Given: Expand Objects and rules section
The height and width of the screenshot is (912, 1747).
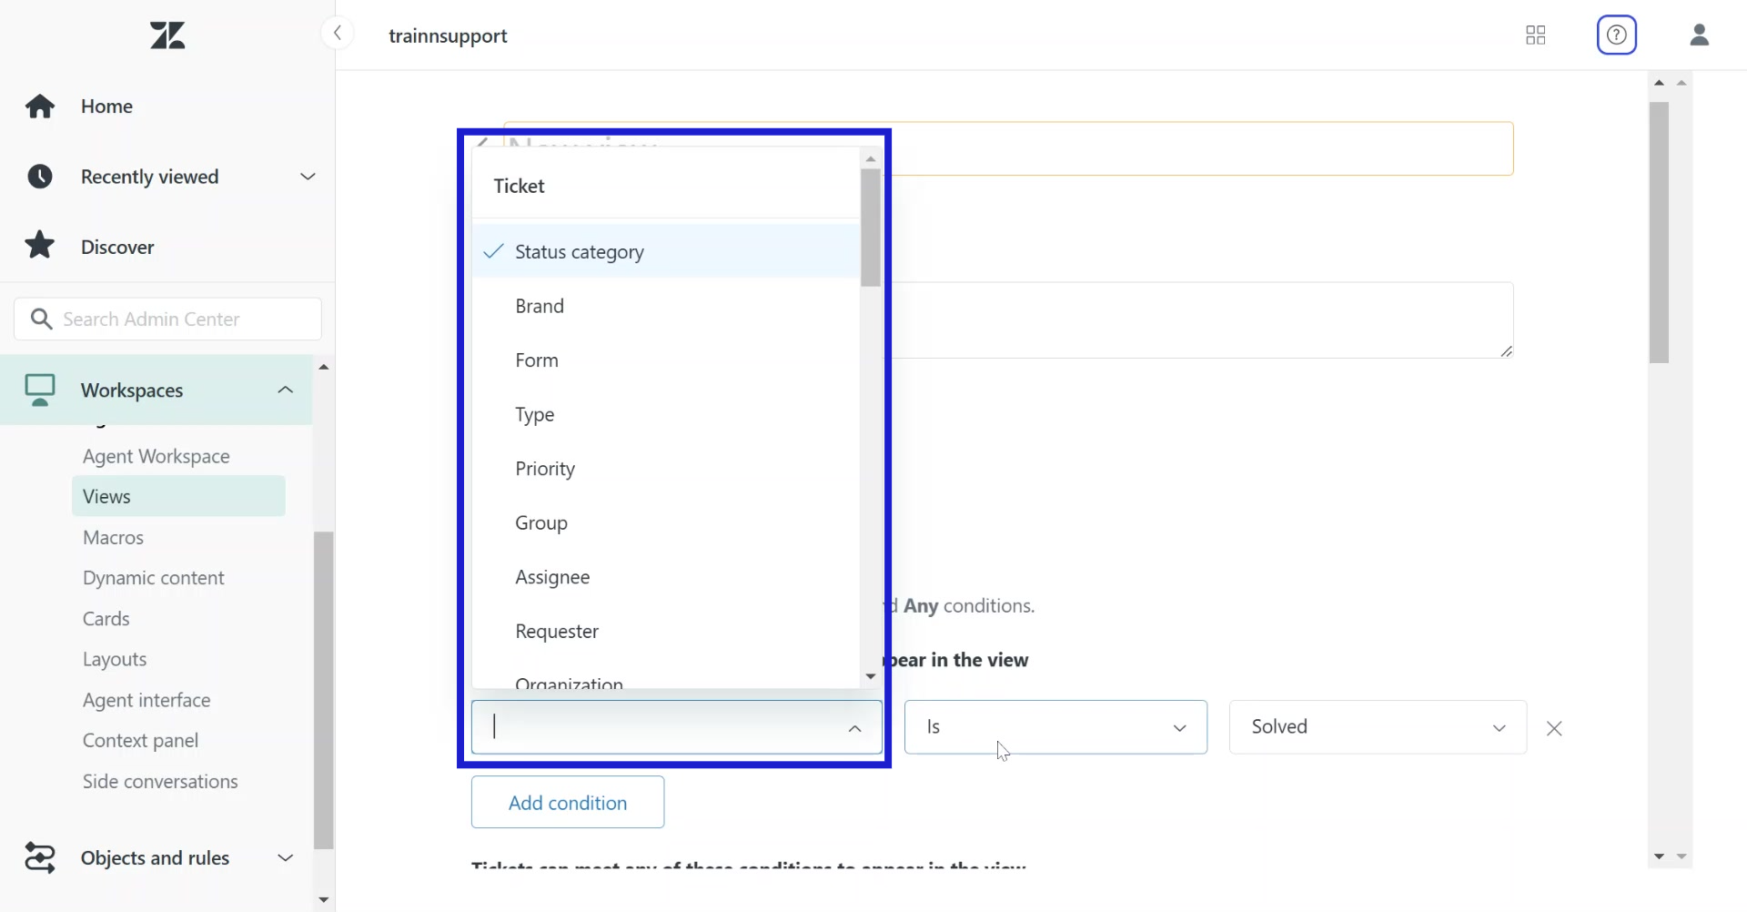Looking at the screenshot, I should point(285,857).
